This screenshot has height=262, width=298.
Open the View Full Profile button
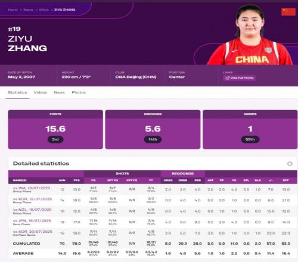[x=240, y=78]
